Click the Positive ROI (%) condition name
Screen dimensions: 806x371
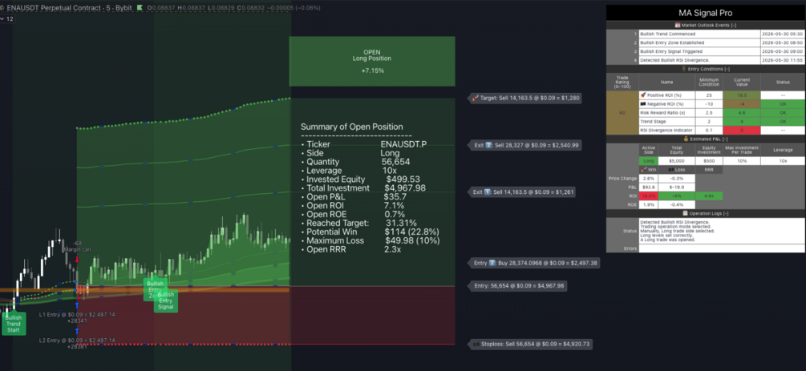tap(666, 95)
